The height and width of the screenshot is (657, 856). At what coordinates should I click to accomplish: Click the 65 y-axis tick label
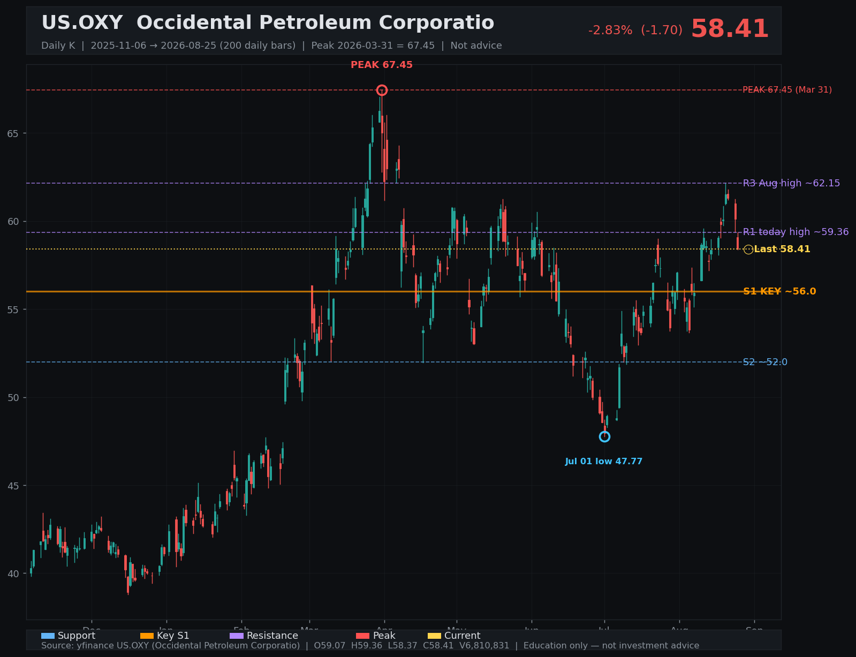tap(12, 133)
